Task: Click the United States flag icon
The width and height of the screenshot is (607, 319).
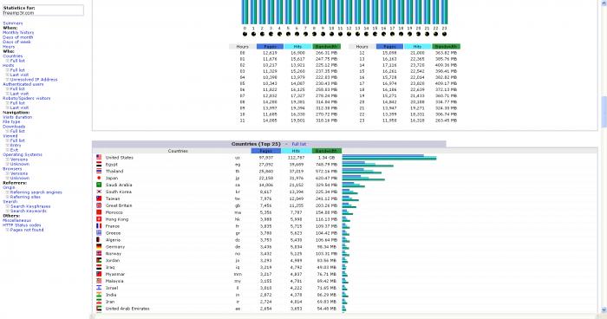Action: click(x=99, y=158)
